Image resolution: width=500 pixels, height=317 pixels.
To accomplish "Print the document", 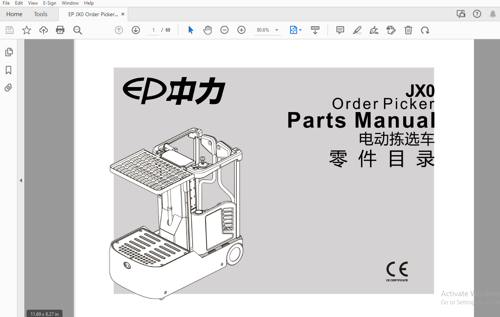I will point(60,30).
